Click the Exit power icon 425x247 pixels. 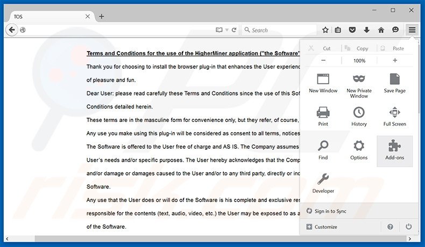[408, 227]
